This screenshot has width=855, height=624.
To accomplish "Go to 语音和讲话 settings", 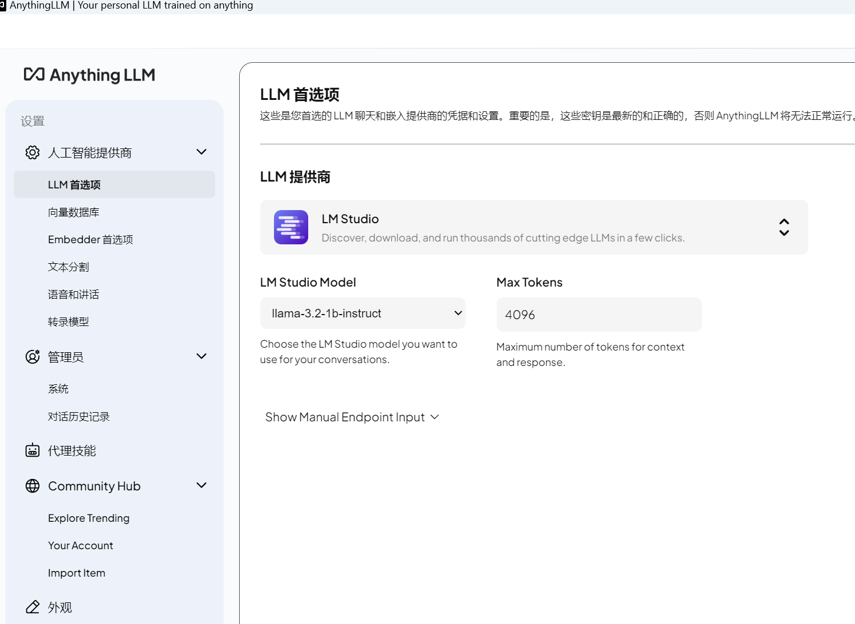I will tap(74, 295).
